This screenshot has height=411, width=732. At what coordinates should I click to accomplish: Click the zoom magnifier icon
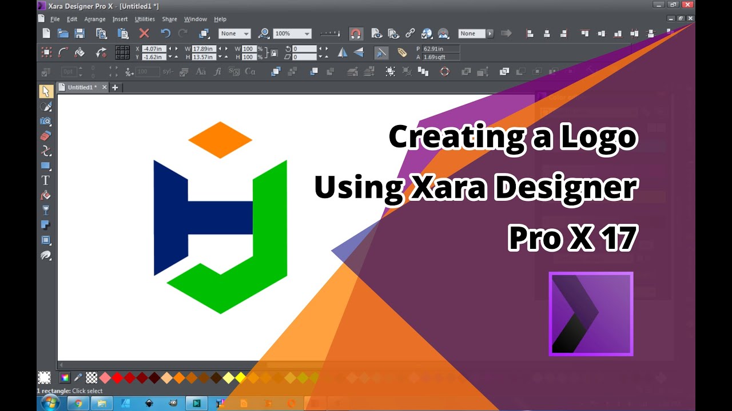264,34
